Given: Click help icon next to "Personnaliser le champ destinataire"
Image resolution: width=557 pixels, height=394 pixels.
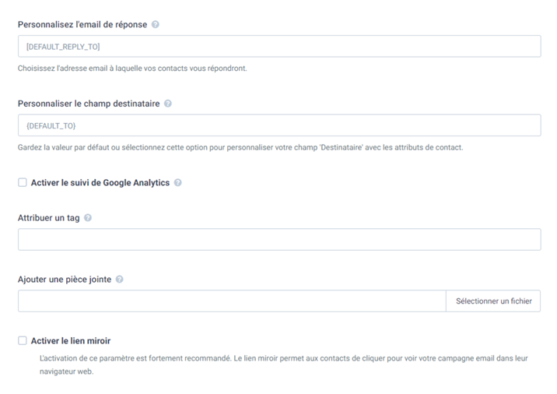Looking at the screenshot, I should point(168,104).
